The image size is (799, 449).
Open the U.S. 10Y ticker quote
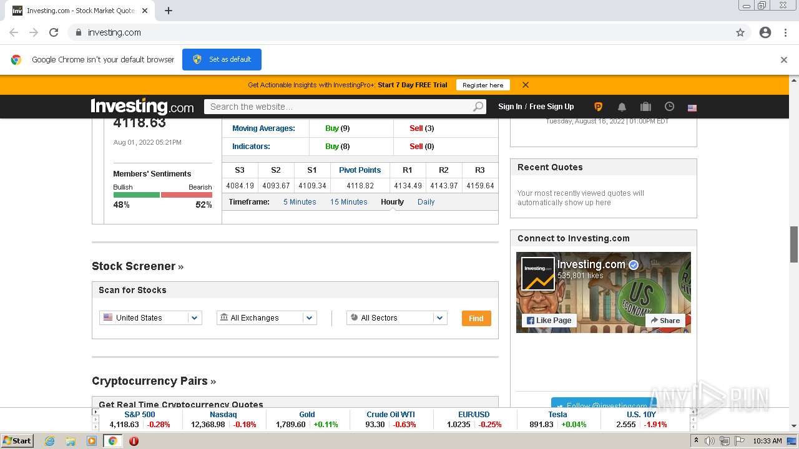coord(642,415)
